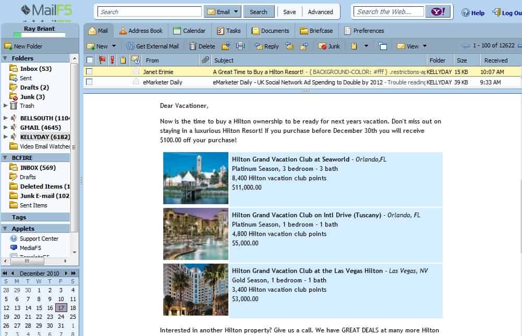
Task: Click into the mail Search input field
Action: pyautogui.click(x=150, y=12)
